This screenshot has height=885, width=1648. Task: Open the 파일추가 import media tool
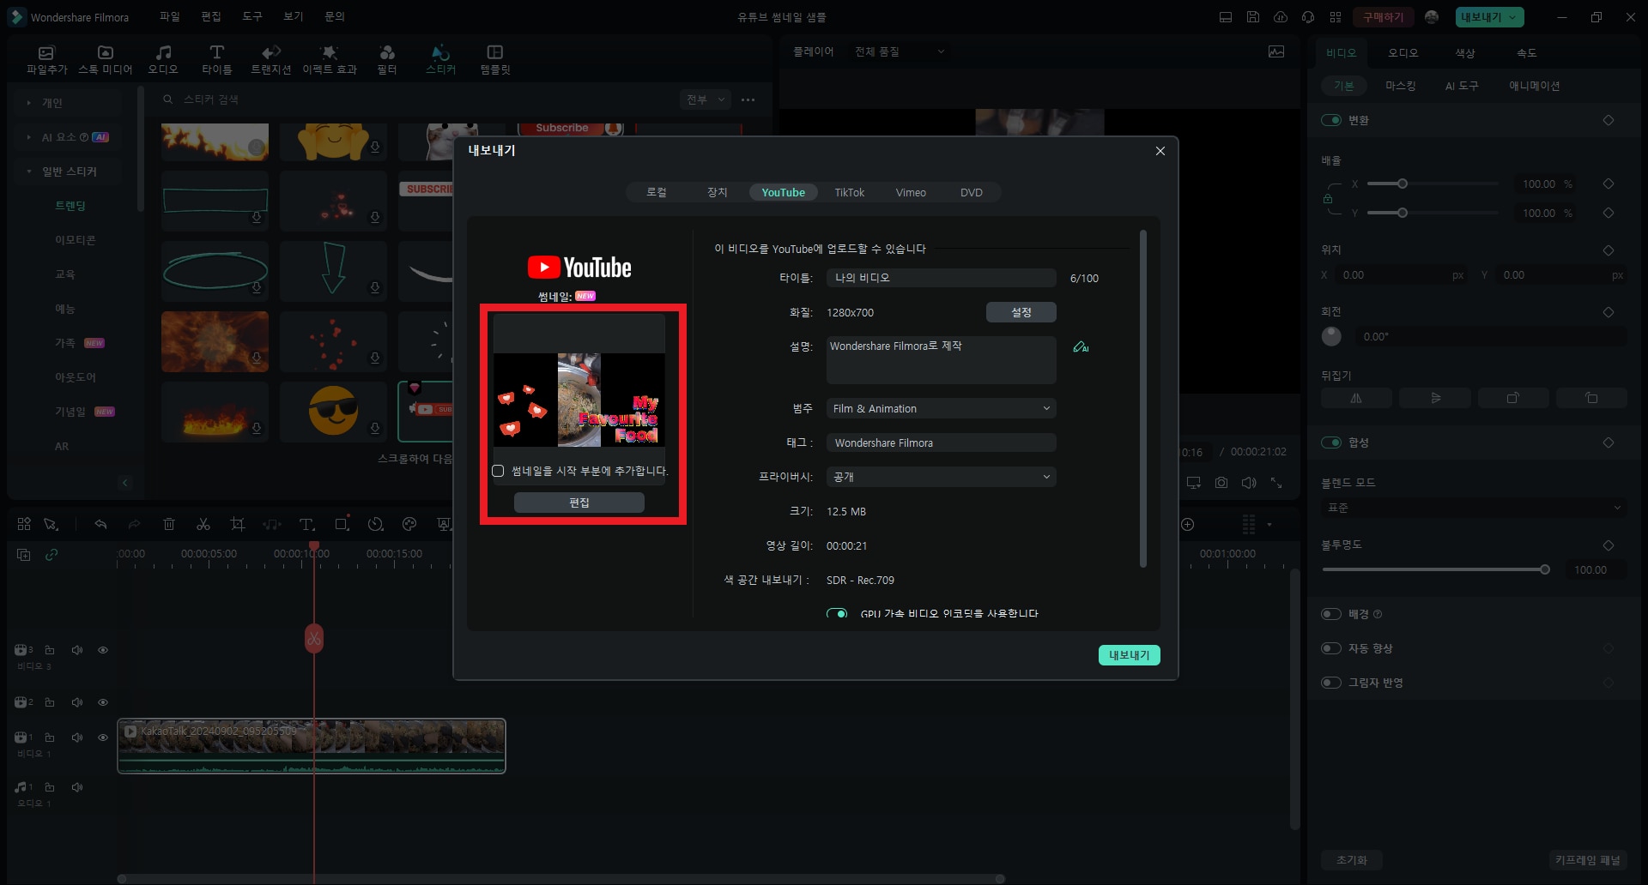click(x=46, y=59)
